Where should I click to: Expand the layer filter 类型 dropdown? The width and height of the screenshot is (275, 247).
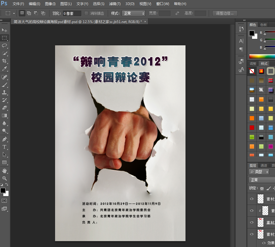tap(259, 172)
